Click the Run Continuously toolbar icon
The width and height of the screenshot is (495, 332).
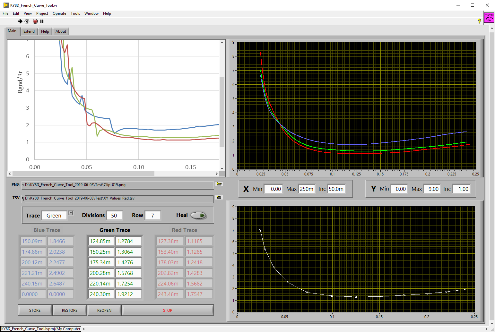point(27,21)
